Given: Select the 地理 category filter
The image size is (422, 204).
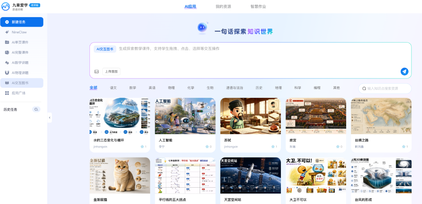Looking at the screenshot, I should click(x=278, y=88).
